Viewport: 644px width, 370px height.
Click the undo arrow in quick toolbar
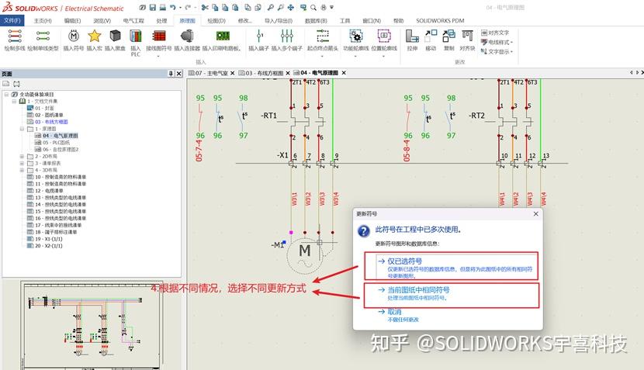click(173, 8)
